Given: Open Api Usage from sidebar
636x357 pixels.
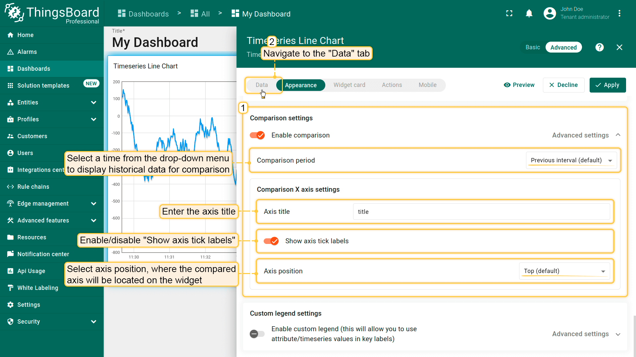Looking at the screenshot, I should [x=31, y=271].
